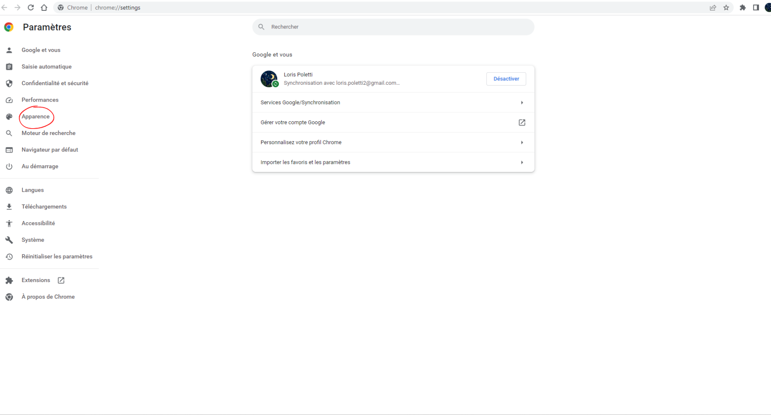This screenshot has height=415, width=771.
Task: Open Confidentialité et sécurité settings
Action: [x=55, y=83]
